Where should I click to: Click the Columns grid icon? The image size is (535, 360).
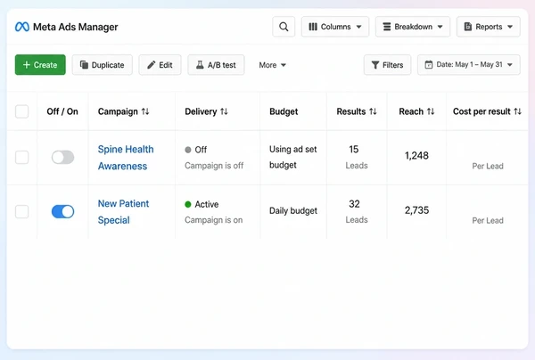point(313,27)
